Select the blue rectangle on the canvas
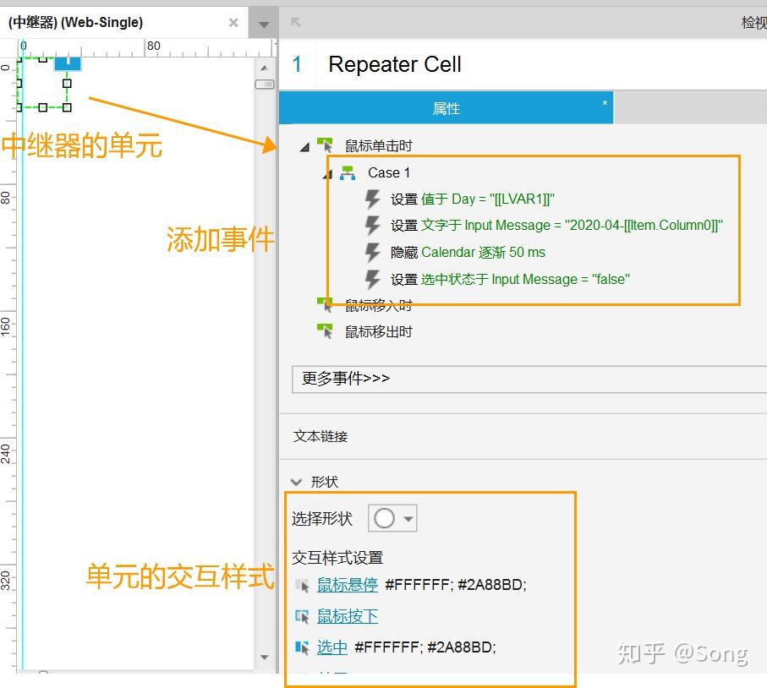Viewport: 767px width, 688px height. pyautogui.click(x=68, y=64)
